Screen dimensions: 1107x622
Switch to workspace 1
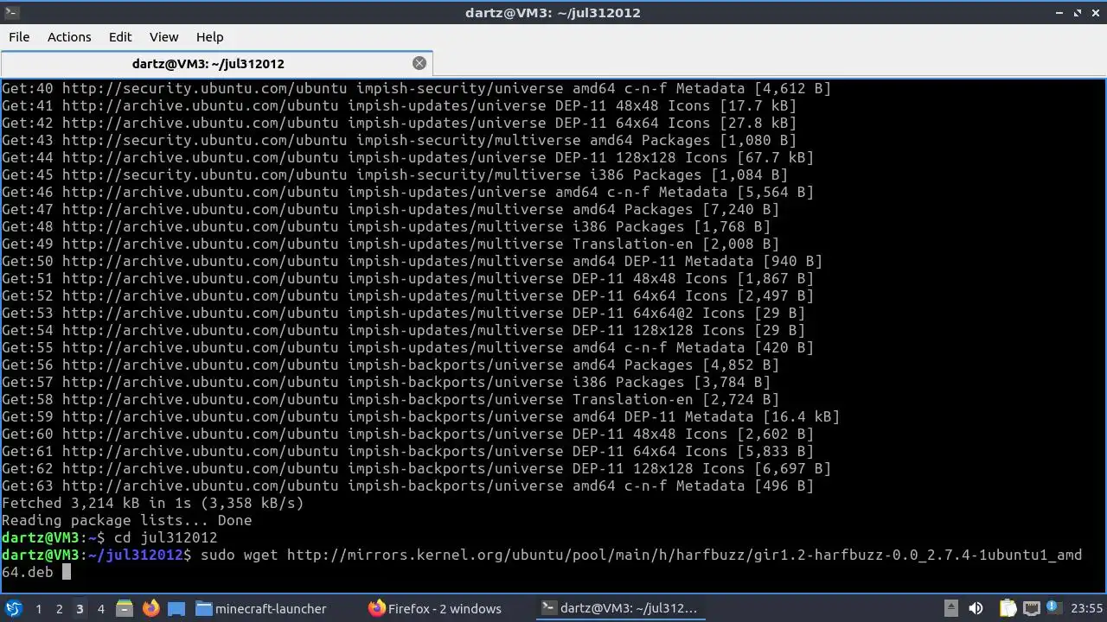pyautogui.click(x=38, y=608)
